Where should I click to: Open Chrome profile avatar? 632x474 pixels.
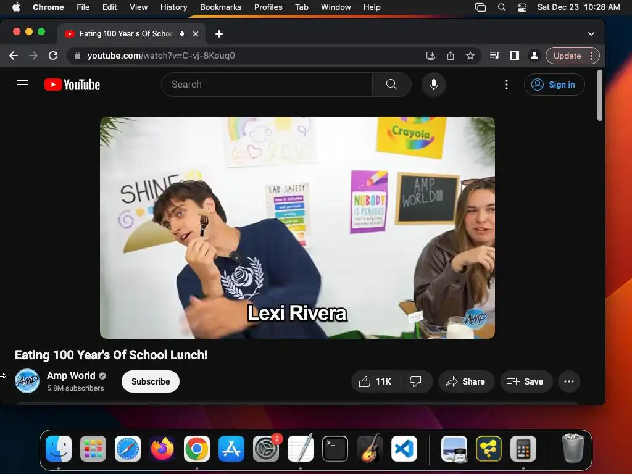click(x=534, y=56)
